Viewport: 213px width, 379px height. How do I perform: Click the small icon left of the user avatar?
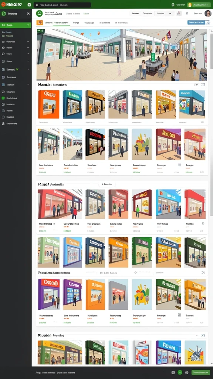pyautogui.click(x=187, y=14)
